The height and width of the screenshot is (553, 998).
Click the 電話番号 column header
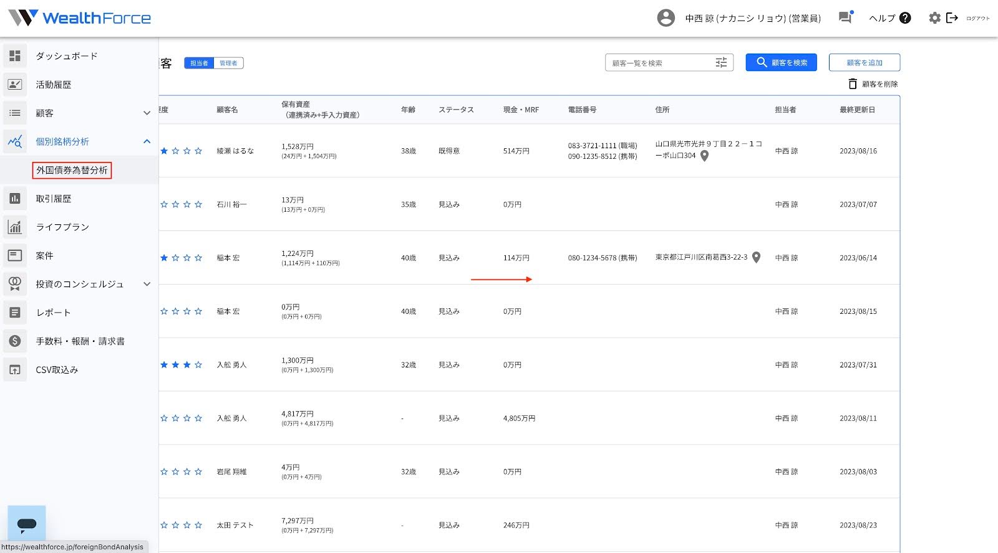(582, 110)
